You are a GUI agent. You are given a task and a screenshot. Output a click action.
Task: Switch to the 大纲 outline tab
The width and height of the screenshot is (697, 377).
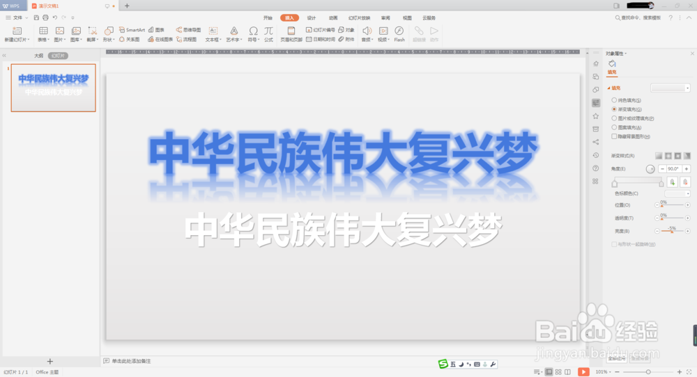click(38, 56)
